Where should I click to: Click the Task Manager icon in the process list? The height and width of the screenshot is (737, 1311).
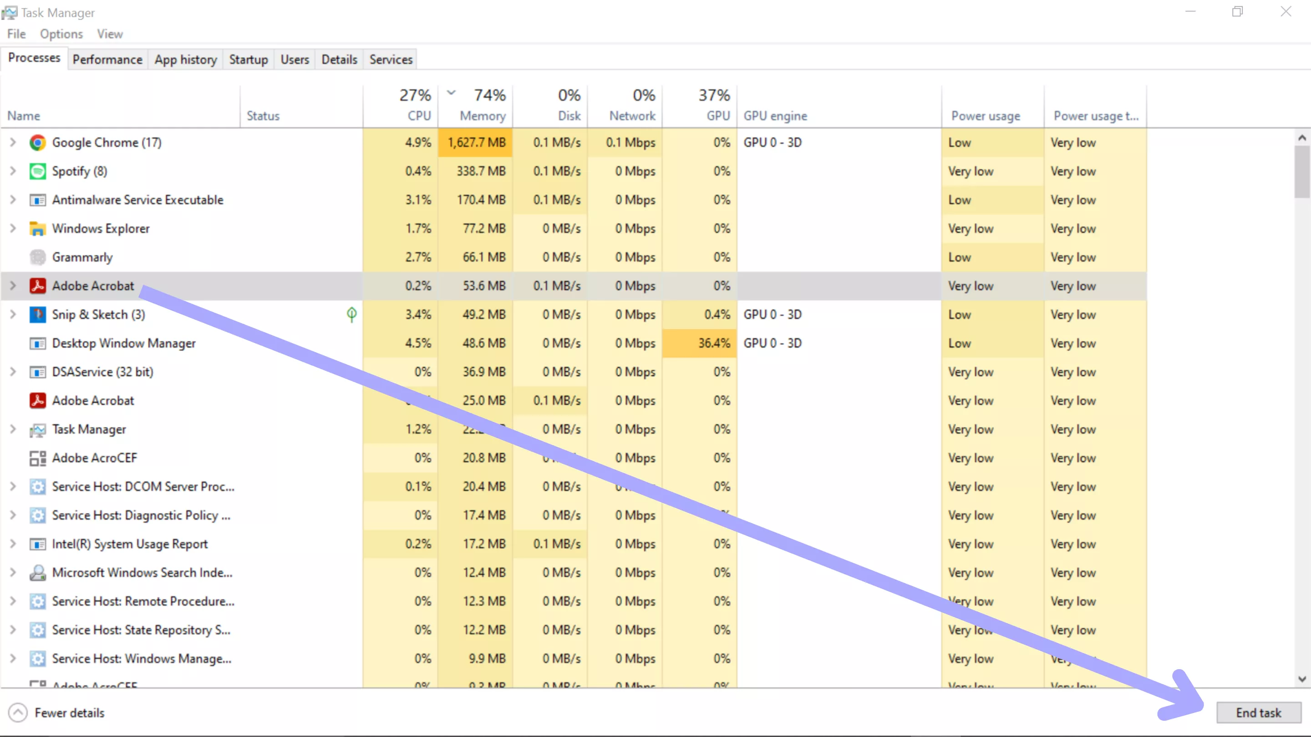(37, 429)
